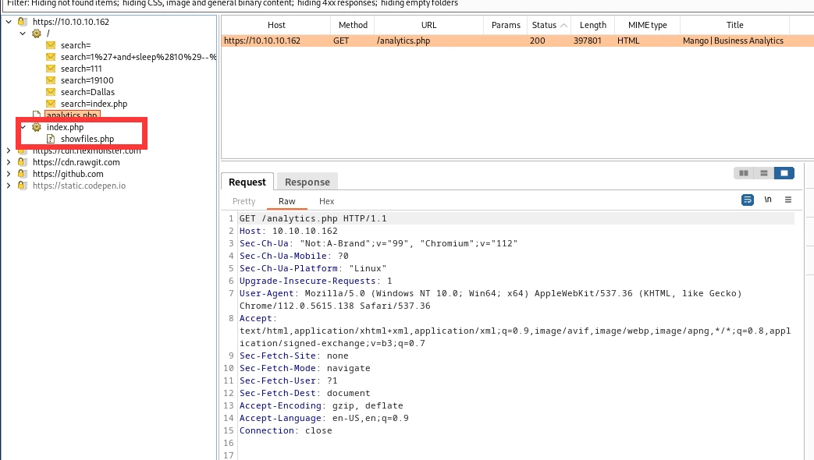Collapse the root "/" folder node

tap(23, 34)
